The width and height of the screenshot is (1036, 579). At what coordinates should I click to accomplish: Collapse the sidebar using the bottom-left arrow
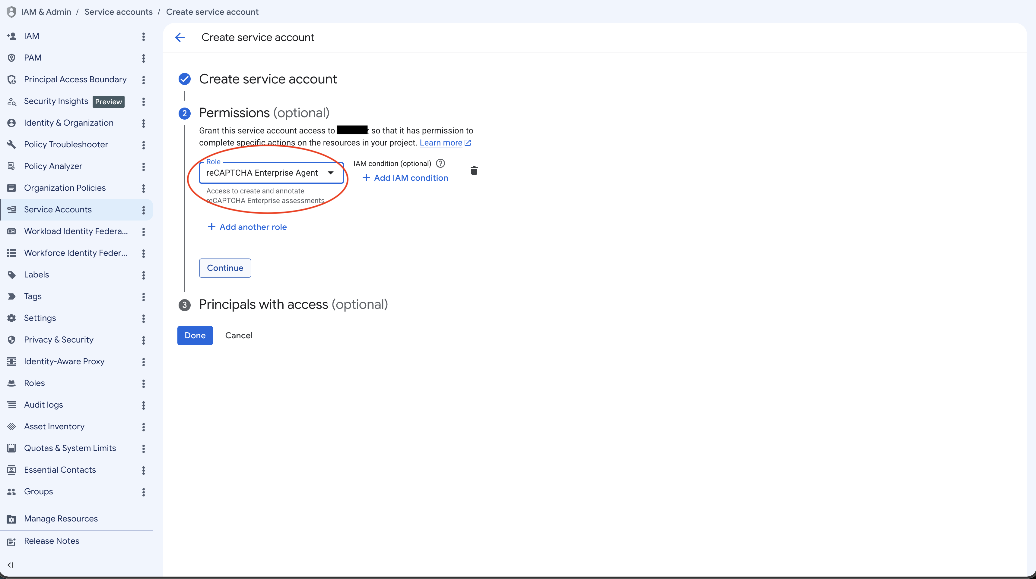pyautogui.click(x=11, y=565)
